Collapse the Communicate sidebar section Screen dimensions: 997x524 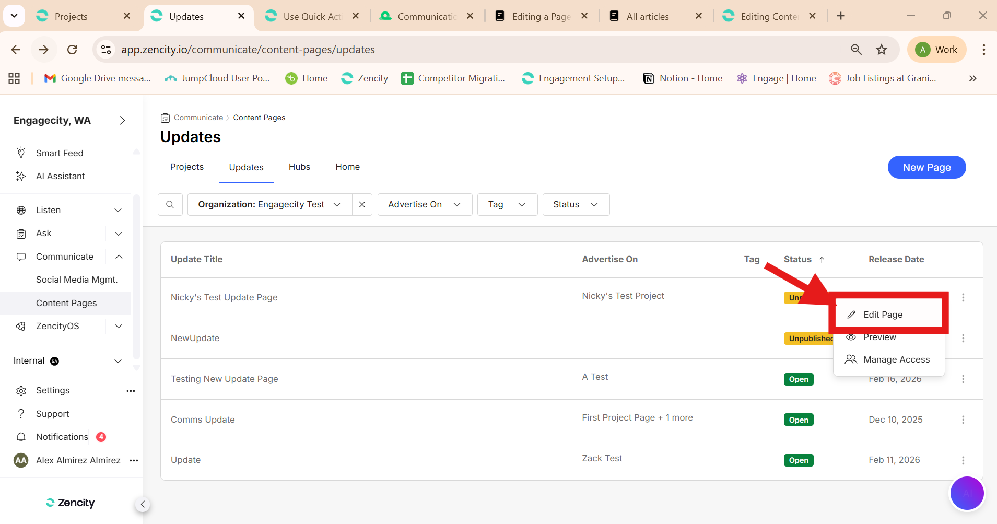point(119,257)
